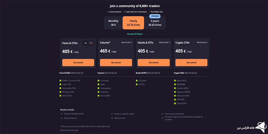Click green check icon beside FOREX / Currency CFDs
Screen dimensions: 268x134
click(x=60, y=80)
